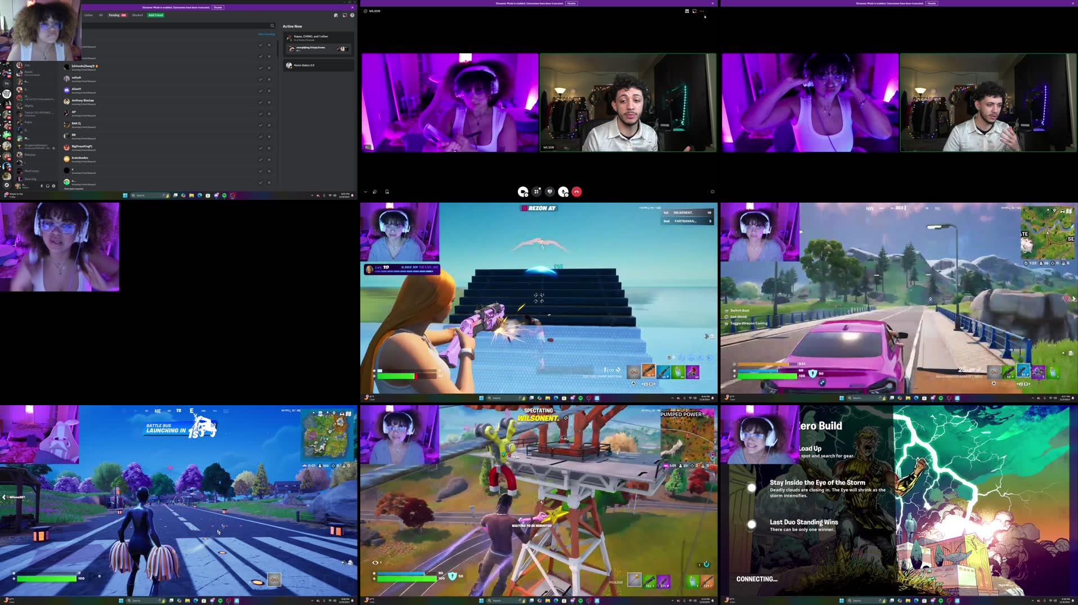Click the Fortnite minimap in pink car window
Screen dimensions: 1078x605
[x=1048, y=232]
